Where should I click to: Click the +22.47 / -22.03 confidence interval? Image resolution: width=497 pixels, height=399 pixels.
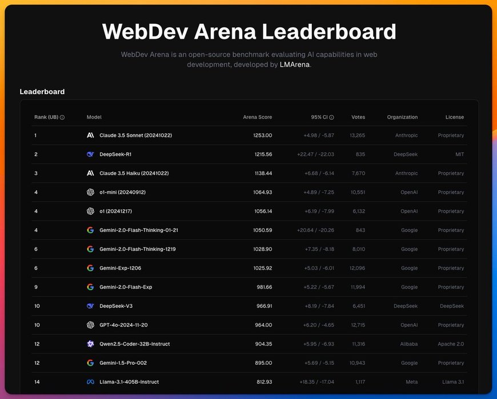tap(315, 154)
